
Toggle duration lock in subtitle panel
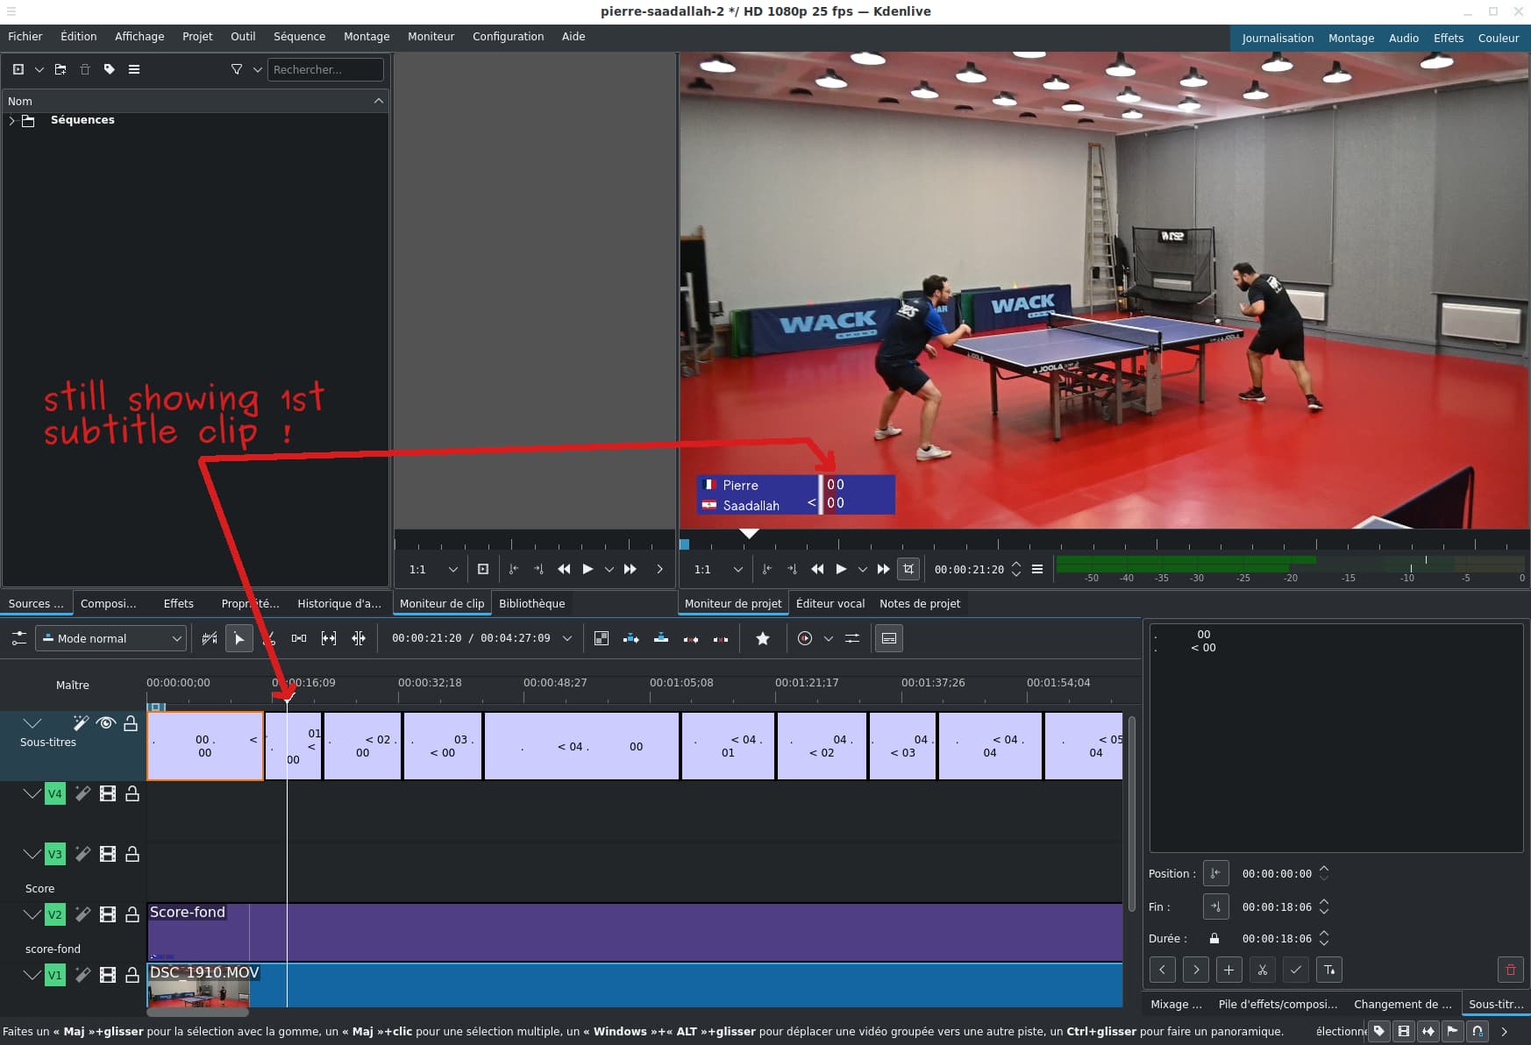(x=1214, y=938)
